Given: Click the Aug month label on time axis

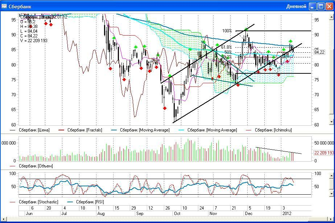Looking at the screenshot, I should [101, 213].
